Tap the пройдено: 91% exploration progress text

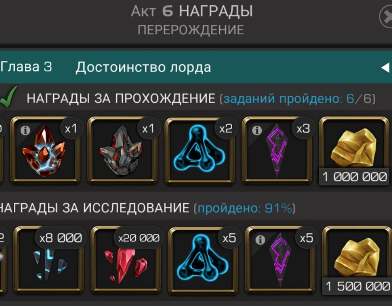point(245,208)
